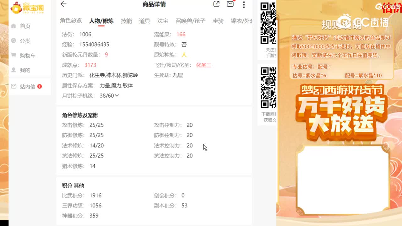The image size is (402, 226).
Task: Click the 属性保存方案 value 力量,魔力,敏体
Action: pyautogui.click(x=116, y=86)
